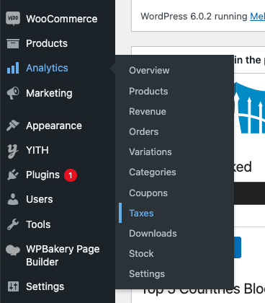Select Revenue in the Analytics submenu

[x=148, y=112]
